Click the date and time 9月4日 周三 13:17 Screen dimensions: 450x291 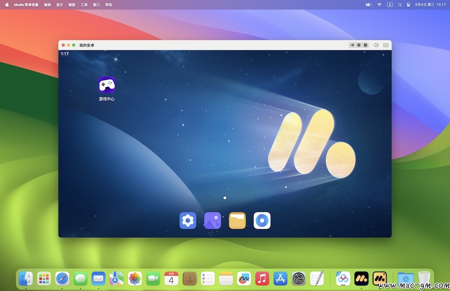(x=430, y=5)
